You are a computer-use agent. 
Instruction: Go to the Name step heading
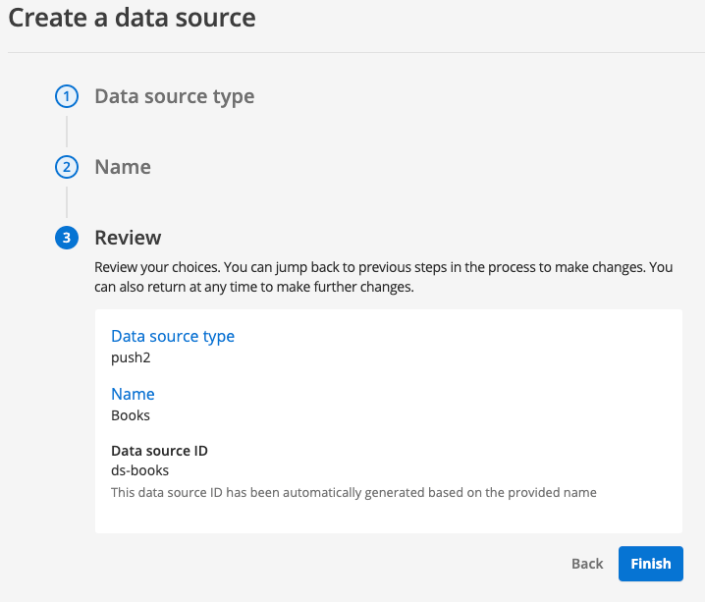[x=123, y=167]
